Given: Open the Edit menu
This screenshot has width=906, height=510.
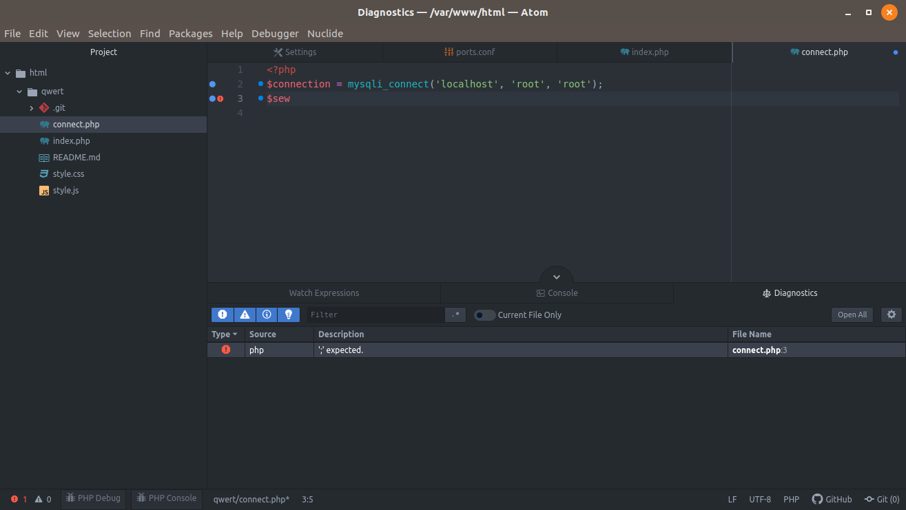Looking at the screenshot, I should [39, 33].
